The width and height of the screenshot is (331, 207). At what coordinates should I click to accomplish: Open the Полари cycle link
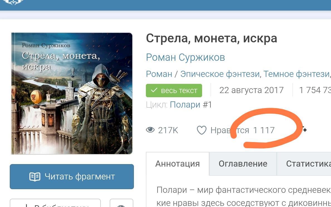pos(185,105)
